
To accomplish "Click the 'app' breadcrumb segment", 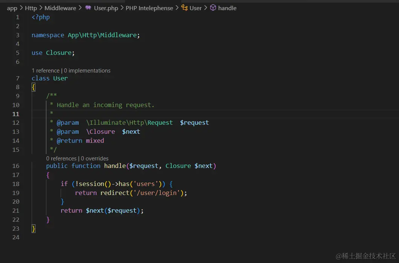I will [x=12, y=8].
